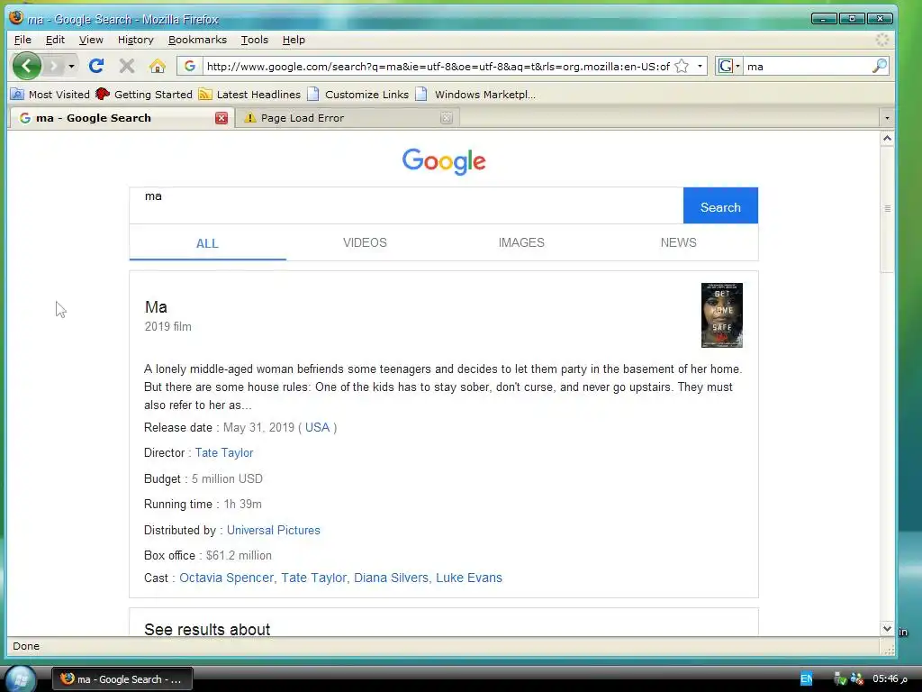
Task: Open the list all tabs dropdown
Action: point(887,118)
